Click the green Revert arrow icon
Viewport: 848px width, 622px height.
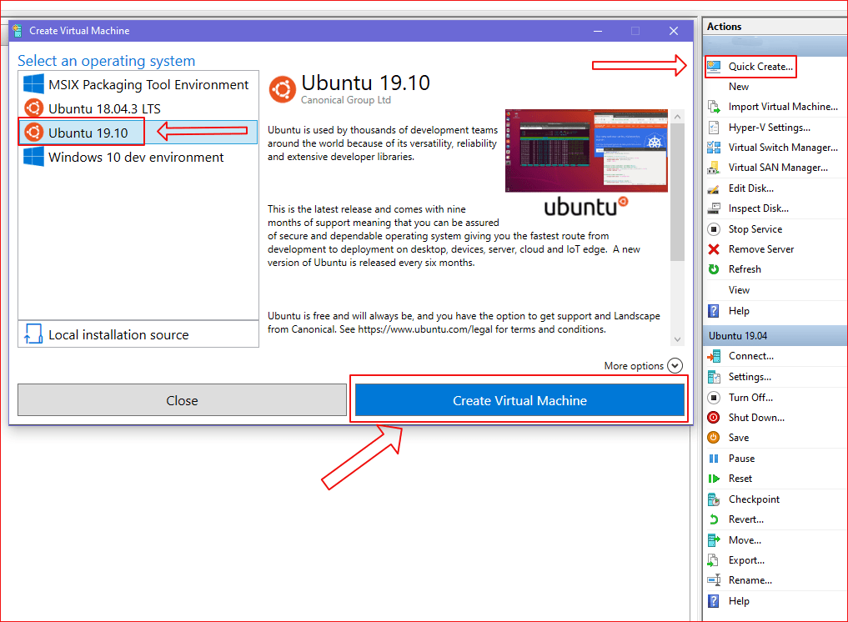[714, 519]
